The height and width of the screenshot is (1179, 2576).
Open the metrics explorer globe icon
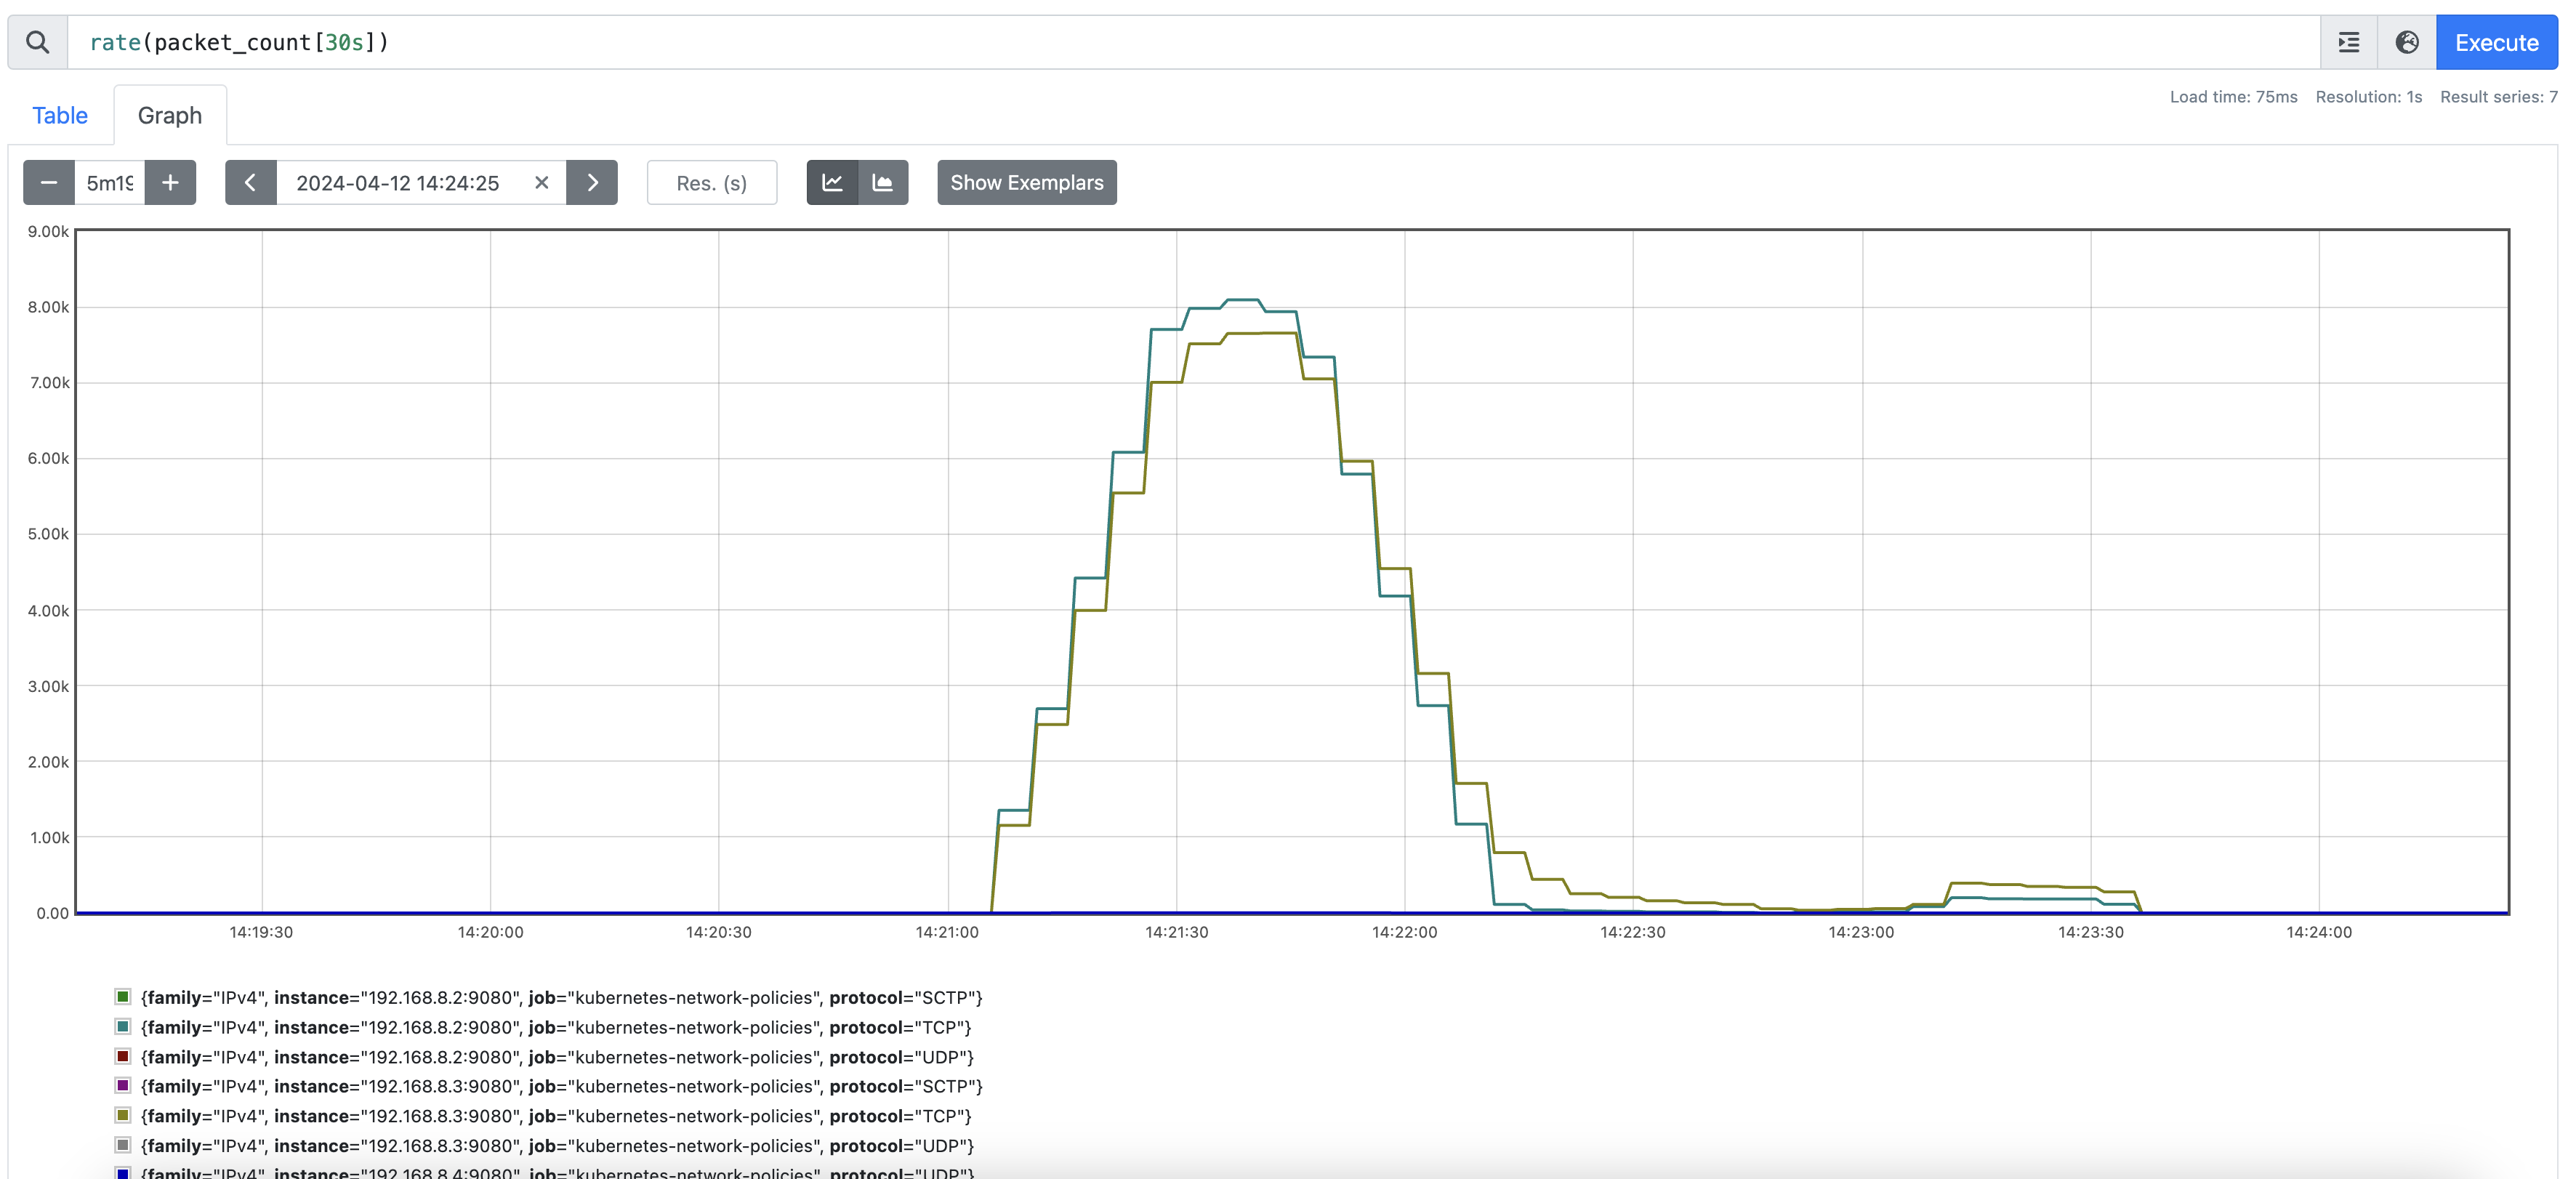coord(2407,42)
